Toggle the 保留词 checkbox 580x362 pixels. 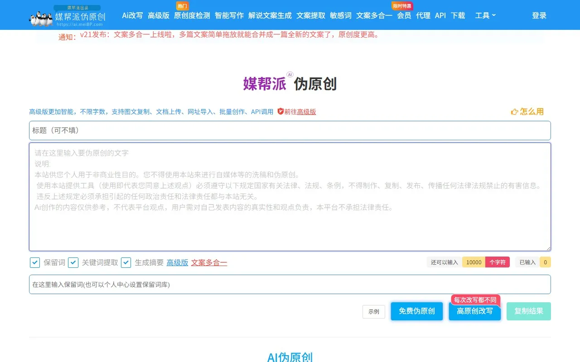point(35,262)
